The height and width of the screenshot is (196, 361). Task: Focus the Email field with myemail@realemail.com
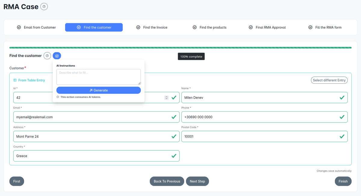(x=96, y=117)
